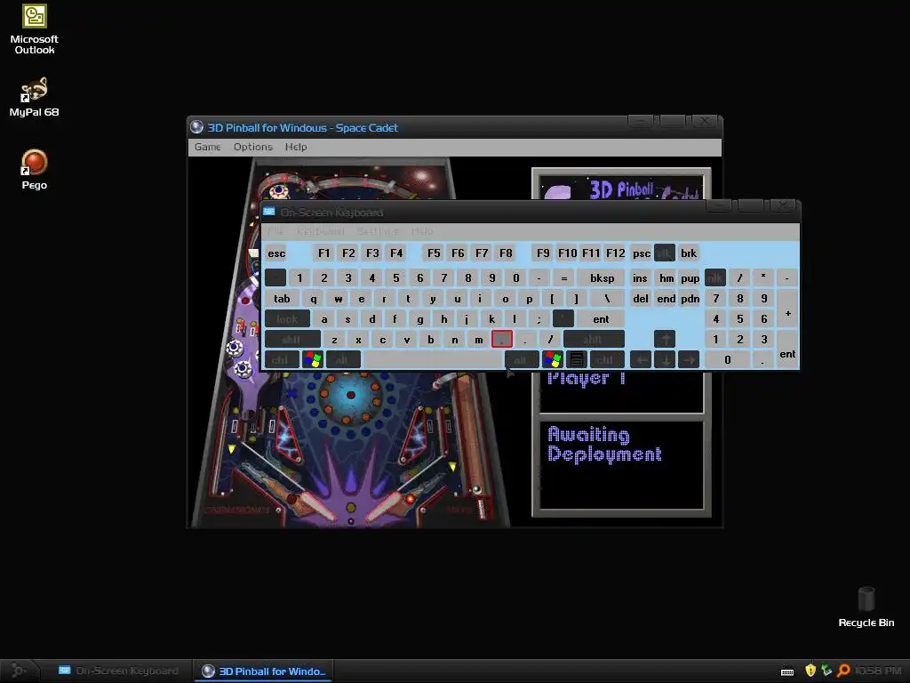The height and width of the screenshot is (683, 910).
Task: Click the left arrow key
Action: 641,359
